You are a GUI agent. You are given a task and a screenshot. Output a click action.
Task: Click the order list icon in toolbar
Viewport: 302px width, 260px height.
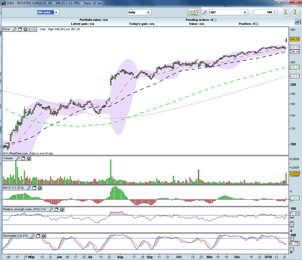pos(287,13)
